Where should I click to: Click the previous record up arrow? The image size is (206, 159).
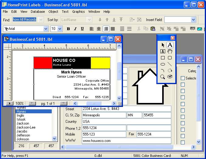[x=107, y=20]
